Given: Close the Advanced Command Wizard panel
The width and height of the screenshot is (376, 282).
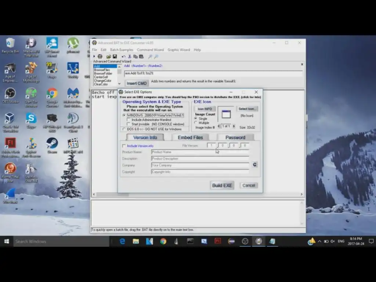Looking at the screenshot, I should click(302, 64).
